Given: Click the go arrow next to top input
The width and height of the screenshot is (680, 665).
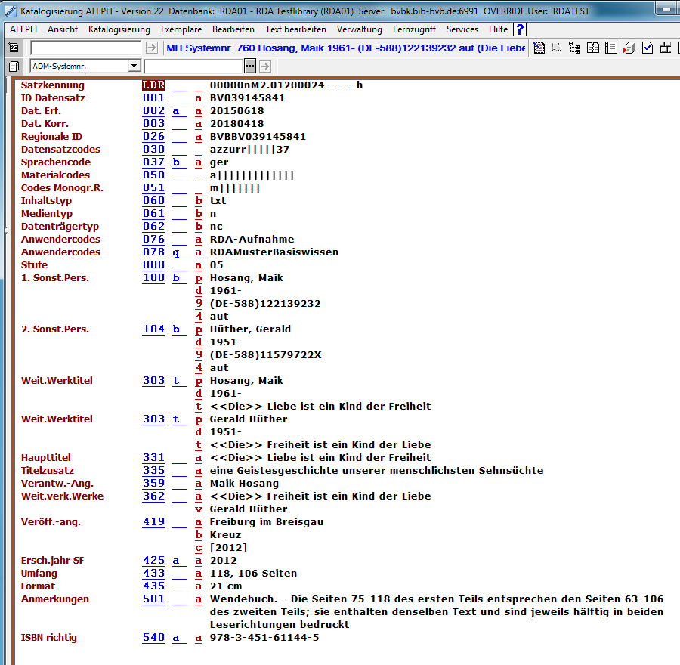Looking at the screenshot, I should (151, 48).
